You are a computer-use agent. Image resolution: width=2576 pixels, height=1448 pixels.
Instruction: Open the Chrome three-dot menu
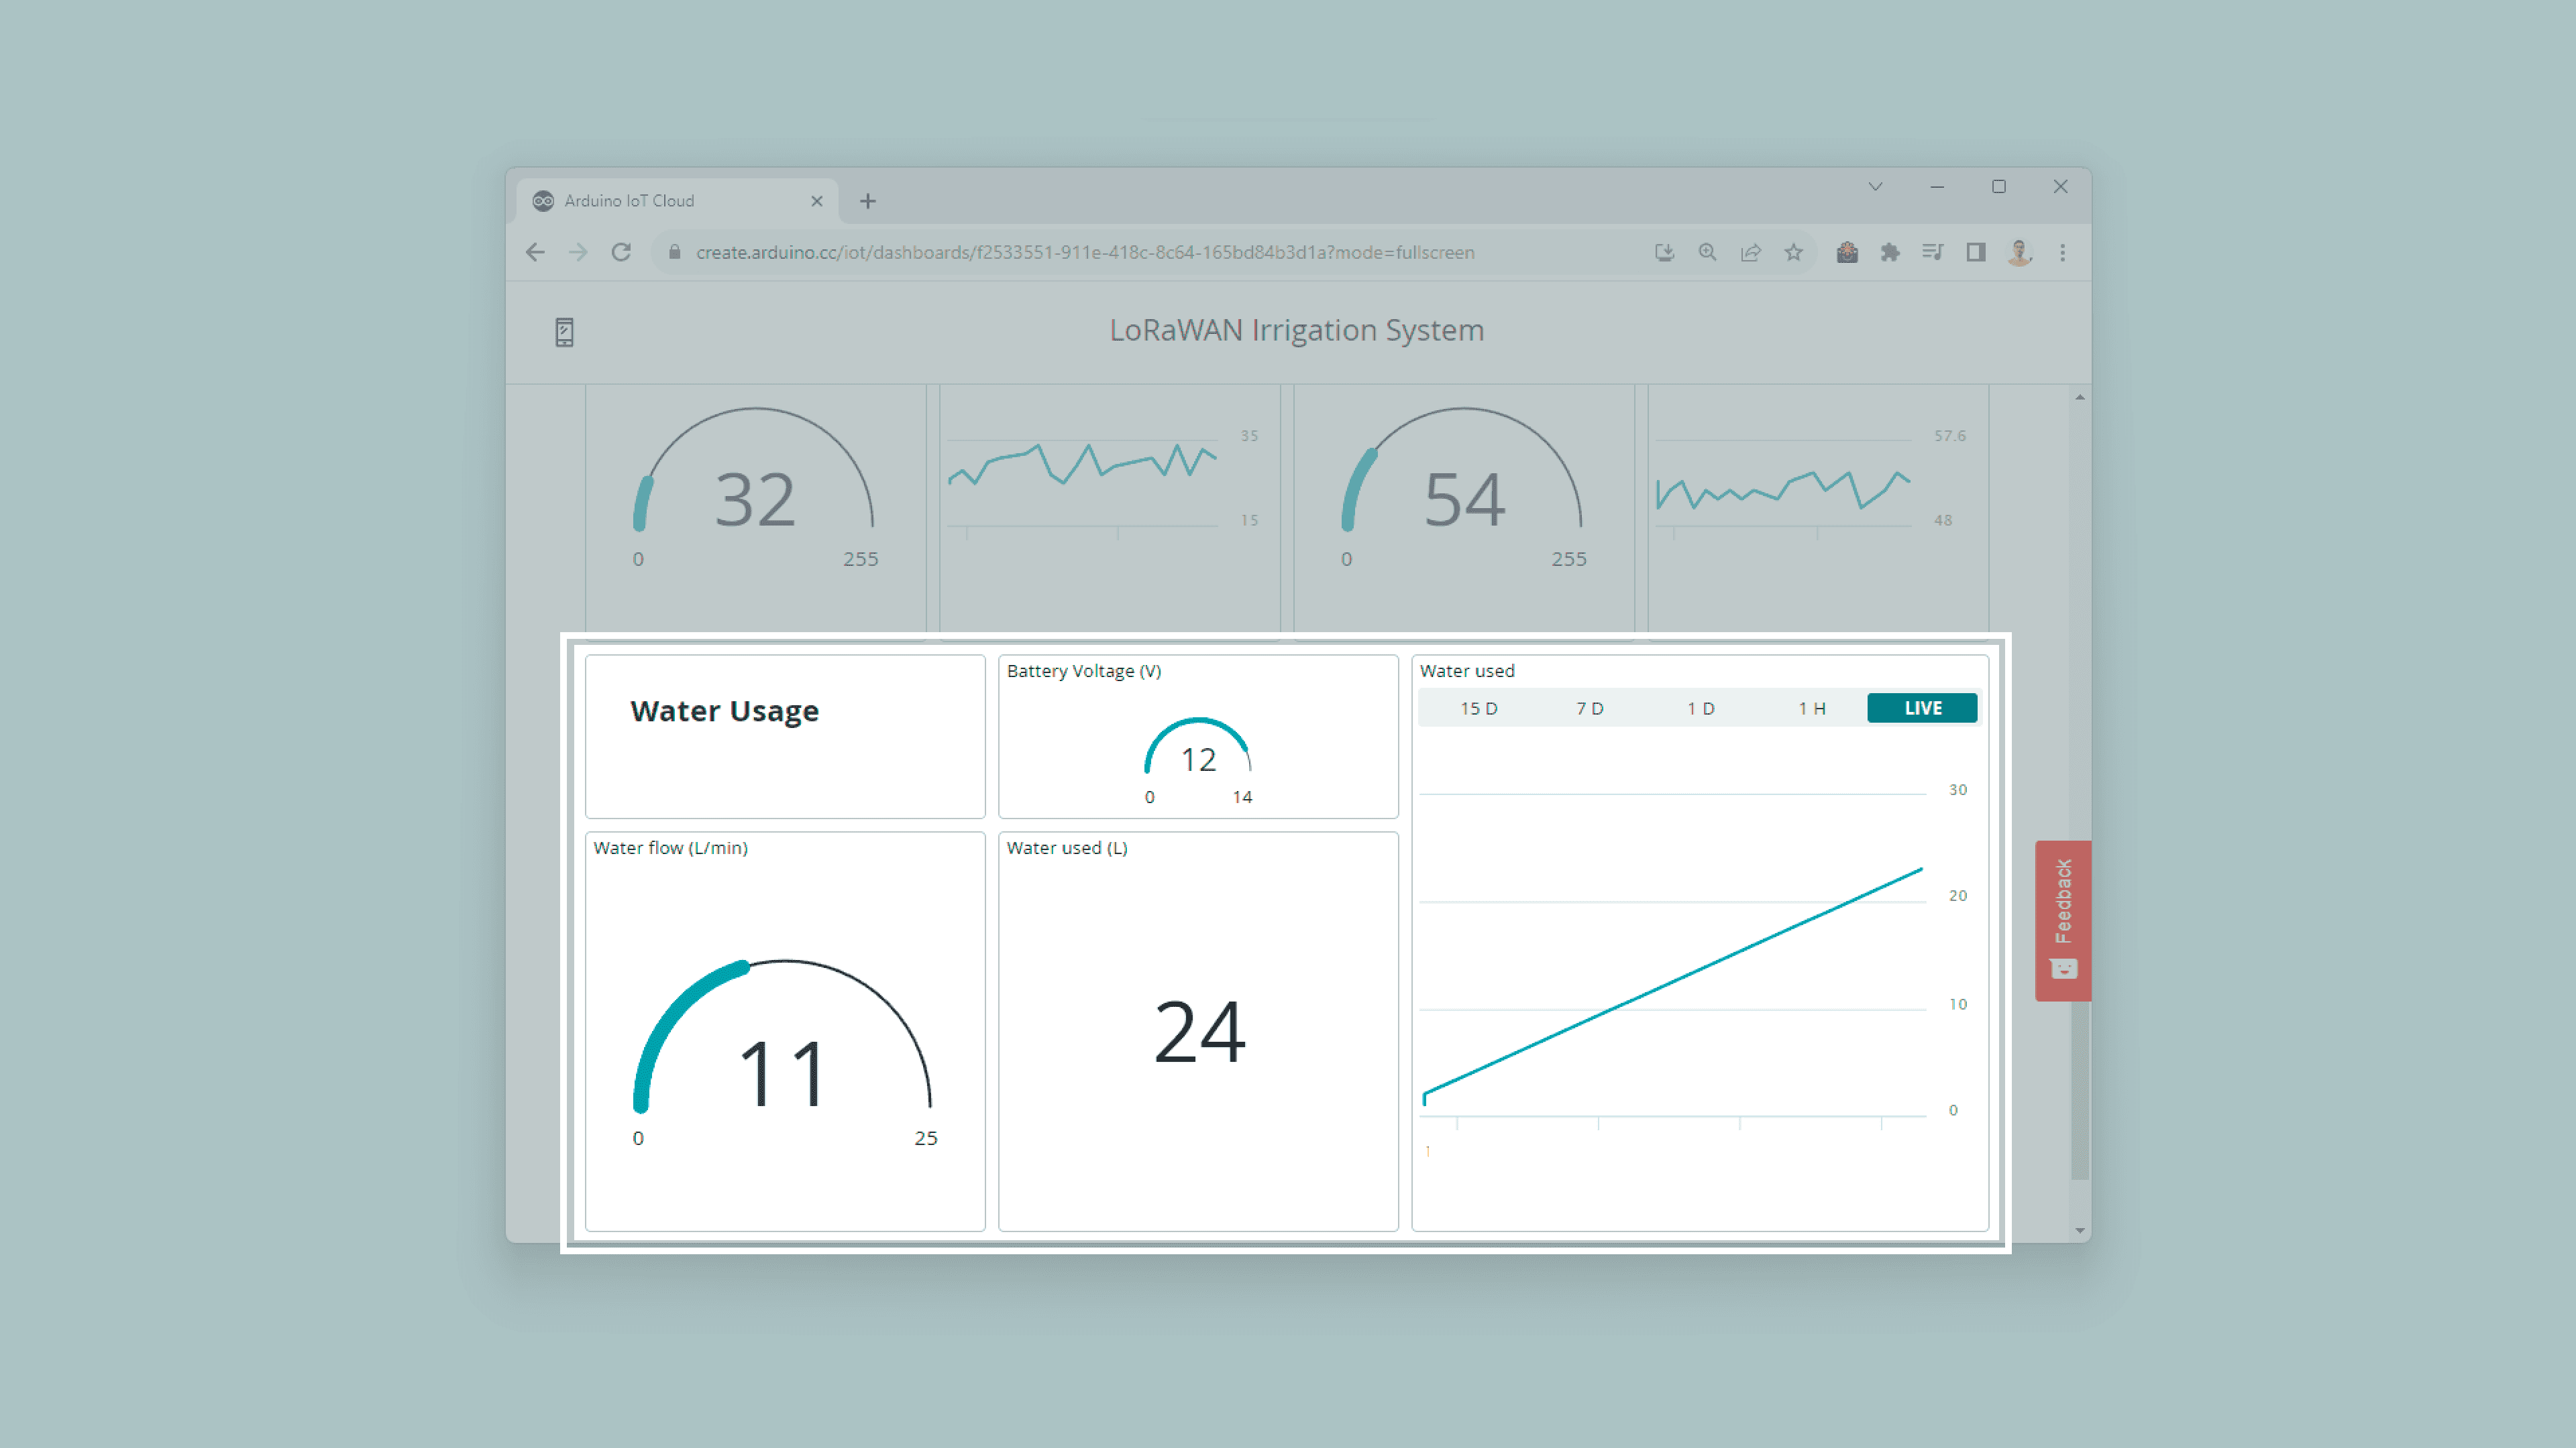pyautogui.click(x=2062, y=253)
